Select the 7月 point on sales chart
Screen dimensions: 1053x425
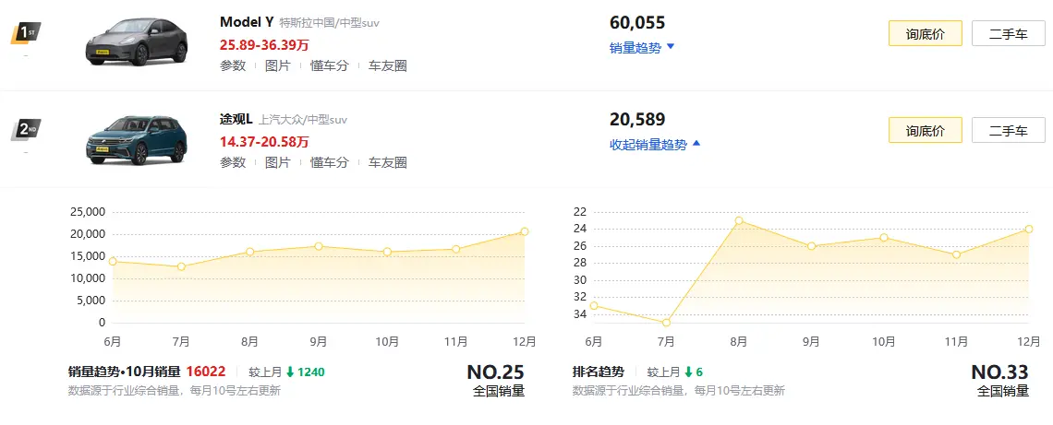181,266
